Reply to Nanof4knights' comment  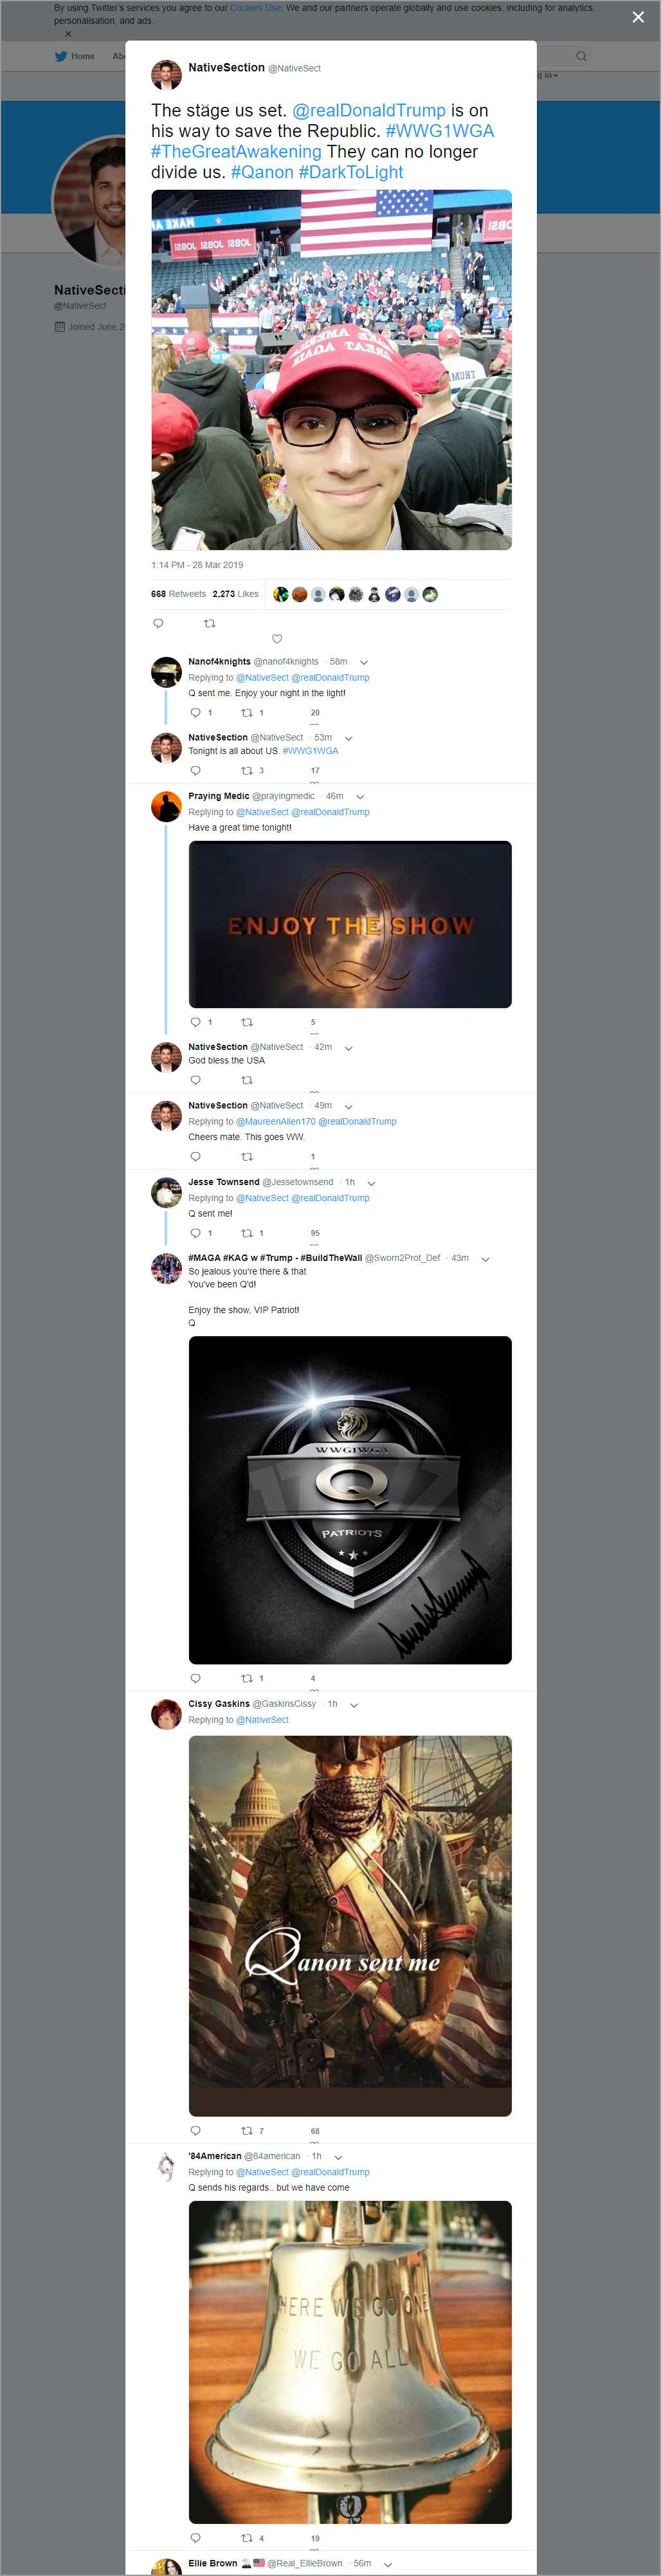click(x=195, y=713)
